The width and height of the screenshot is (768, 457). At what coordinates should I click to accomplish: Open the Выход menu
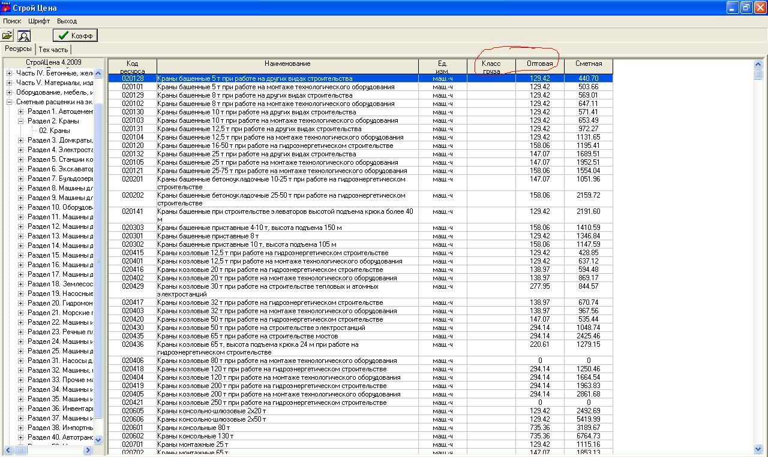67,21
